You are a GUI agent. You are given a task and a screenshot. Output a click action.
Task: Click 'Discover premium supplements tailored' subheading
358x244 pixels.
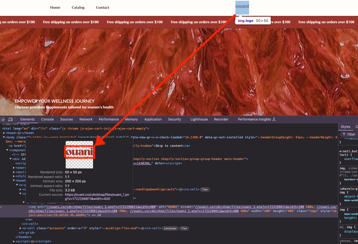point(64,107)
